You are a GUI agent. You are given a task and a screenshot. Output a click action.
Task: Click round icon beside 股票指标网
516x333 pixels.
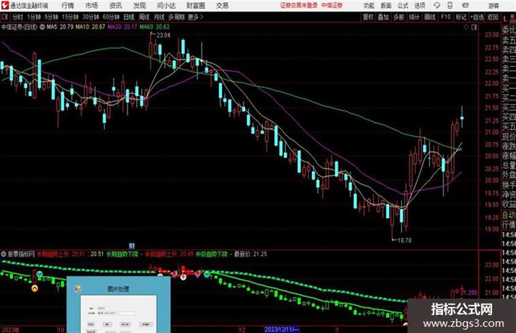(x=4, y=254)
